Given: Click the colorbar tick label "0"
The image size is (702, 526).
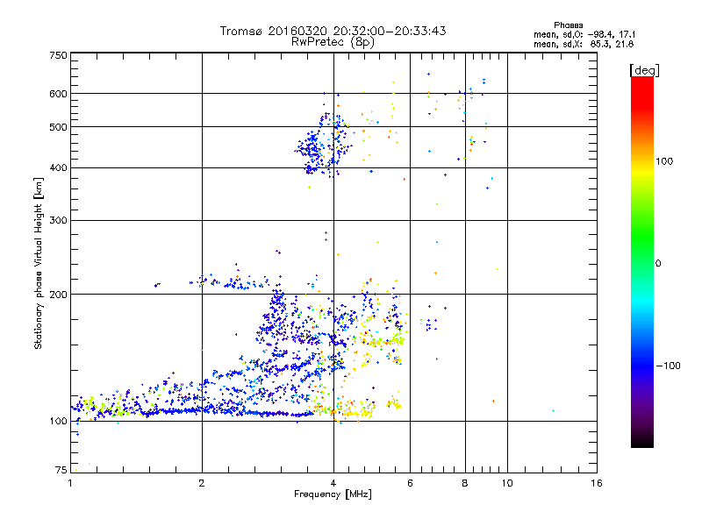Looking at the screenshot, I should pyautogui.click(x=657, y=263).
